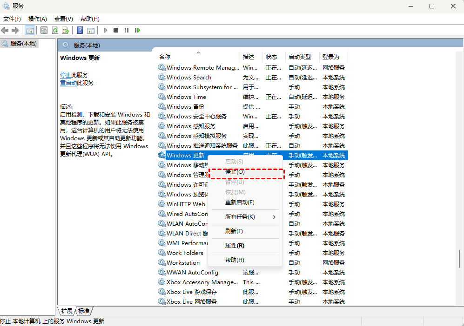Open the blue Help question-mark icon
The image size is (464, 326).
pyautogui.click(x=80, y=30)
